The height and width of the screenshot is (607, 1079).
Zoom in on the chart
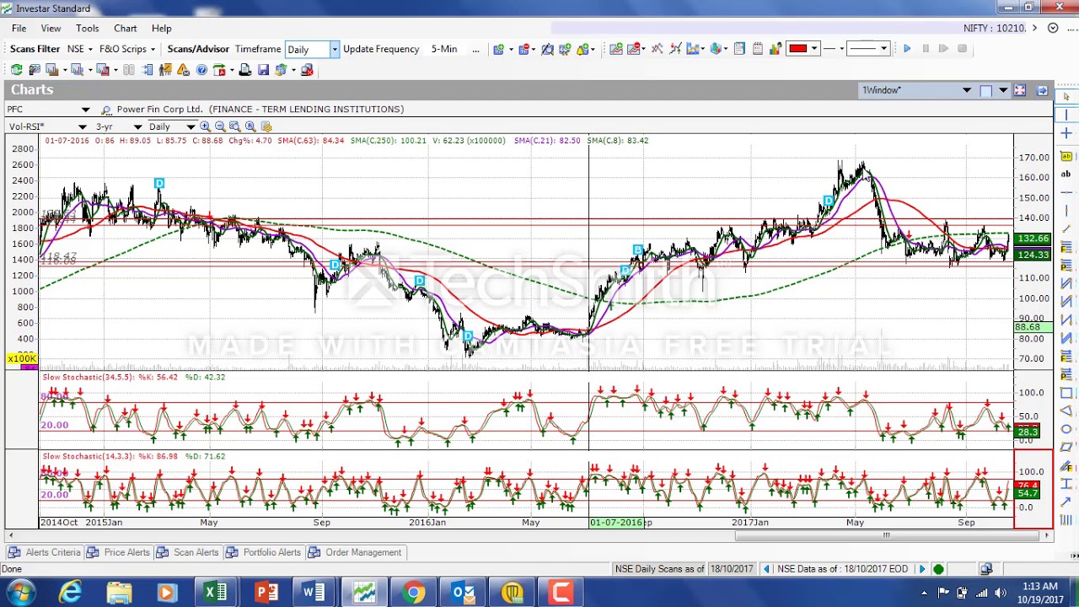click(x=205, y=126)
